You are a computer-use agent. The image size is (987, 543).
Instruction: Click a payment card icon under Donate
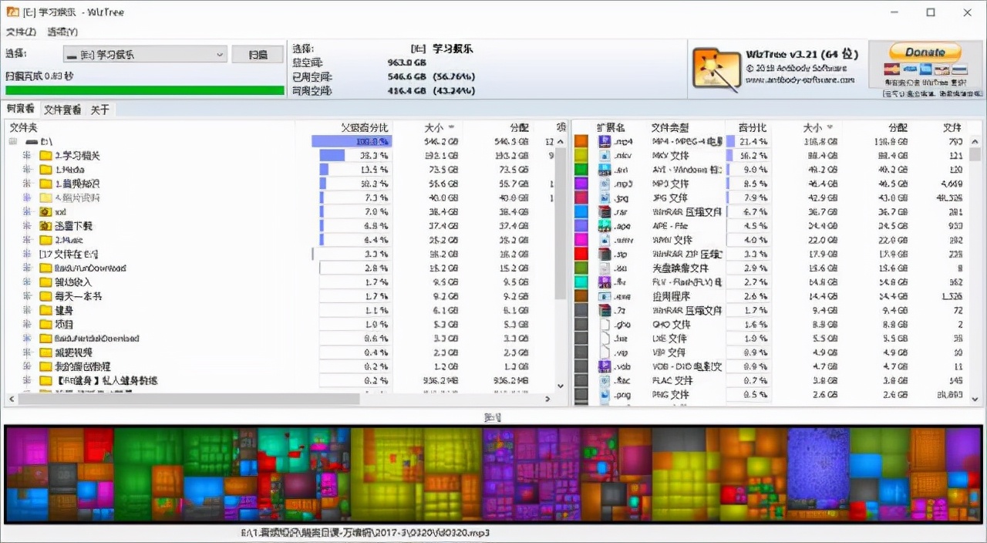(x=891, y=69)
